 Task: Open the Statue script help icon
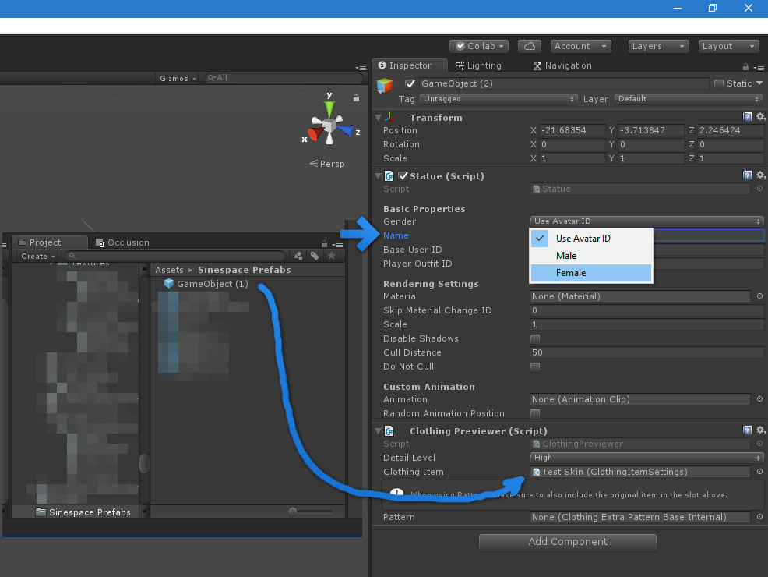[747, 175]
